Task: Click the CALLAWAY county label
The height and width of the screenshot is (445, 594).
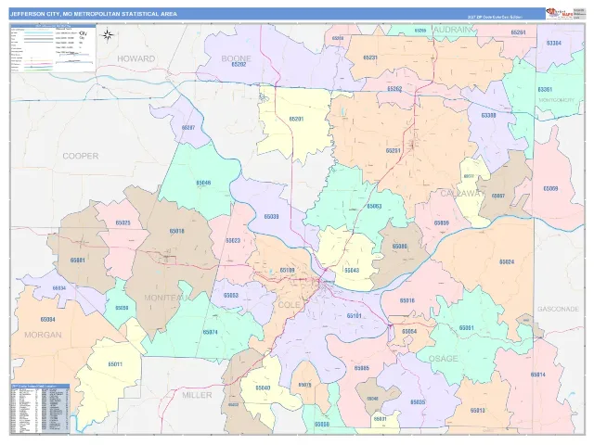Action: [462, 194]
